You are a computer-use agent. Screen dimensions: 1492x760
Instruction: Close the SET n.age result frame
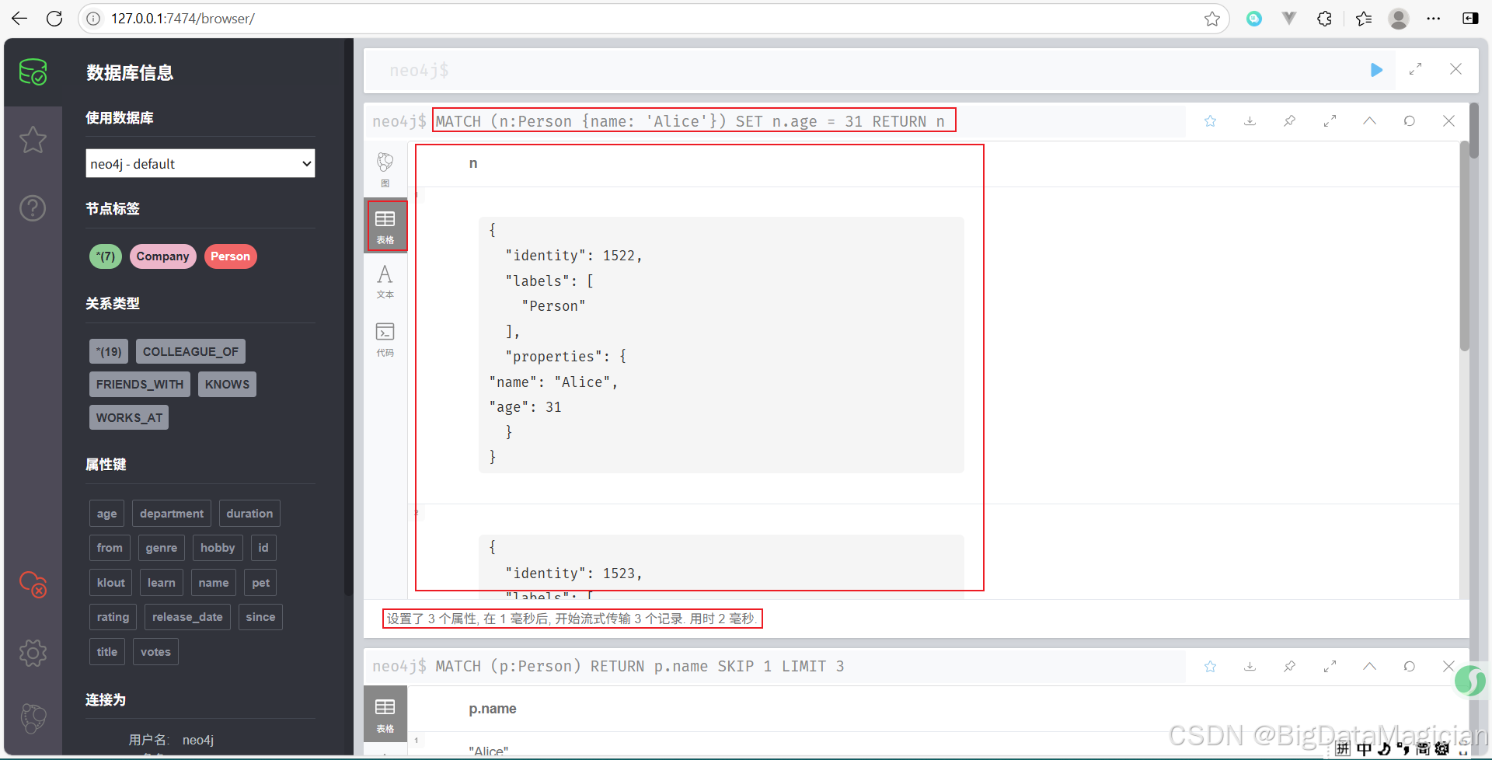(1448, 121)
